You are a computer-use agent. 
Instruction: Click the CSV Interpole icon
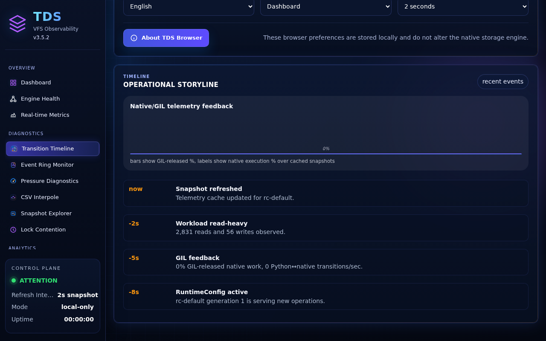pos(13,197)
